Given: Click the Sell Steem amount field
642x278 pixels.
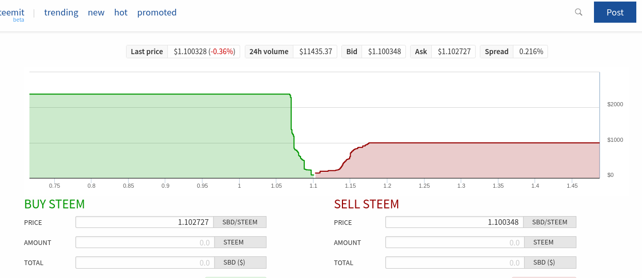Looking at the screenshot, I should (x=455, y=242).
